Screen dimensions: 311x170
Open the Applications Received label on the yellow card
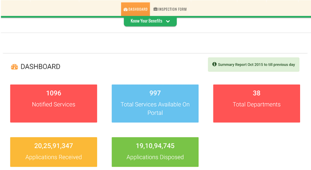click(x=54, y=157)
